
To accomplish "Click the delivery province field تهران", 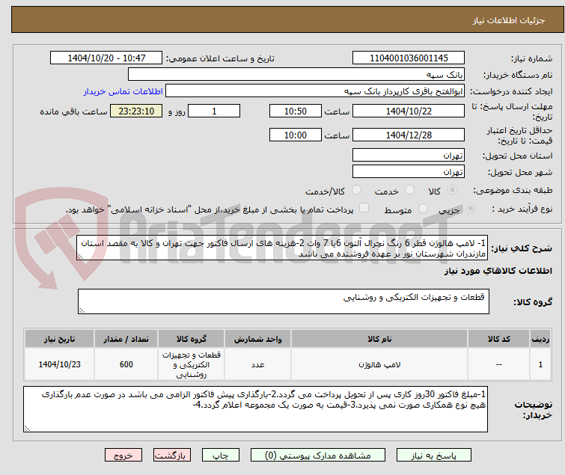I will pyautogui.click(x=409, y=155).
